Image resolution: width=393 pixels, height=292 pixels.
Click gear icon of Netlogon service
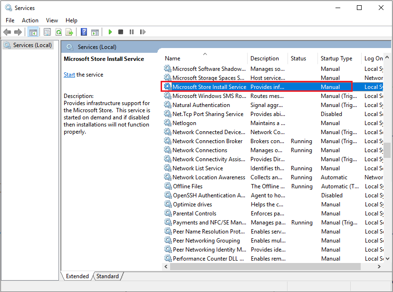167,123
